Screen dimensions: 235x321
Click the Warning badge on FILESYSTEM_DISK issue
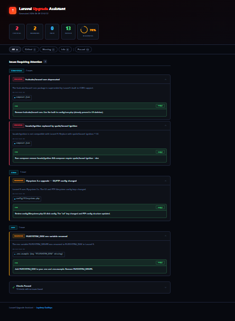tap(18, 236)
